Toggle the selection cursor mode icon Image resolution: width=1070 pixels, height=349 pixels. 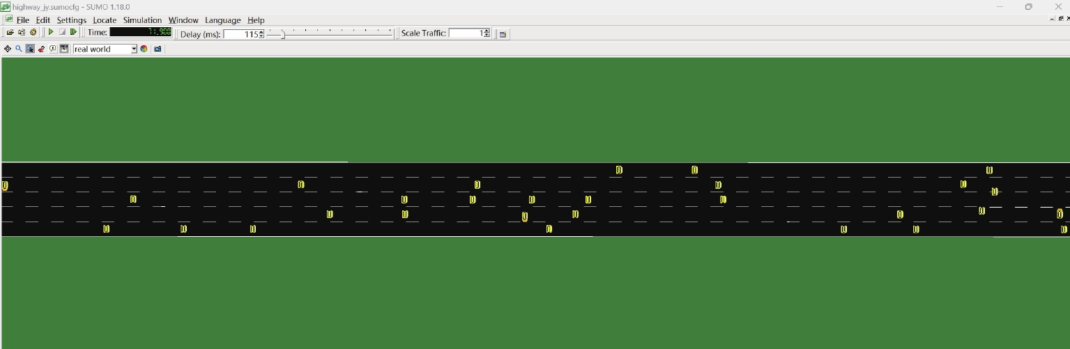(30, 49)
